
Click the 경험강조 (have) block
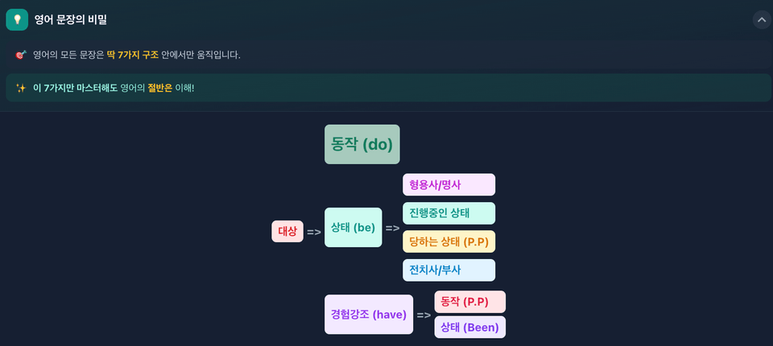tap(369, 315)
